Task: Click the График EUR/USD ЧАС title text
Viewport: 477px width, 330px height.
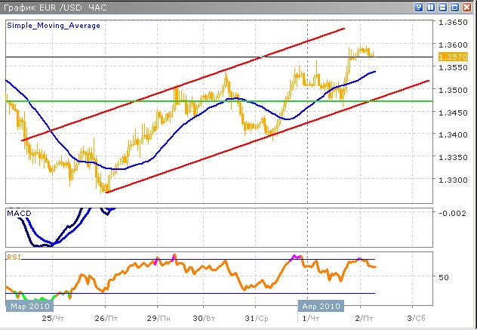Action: tap(55, 8)
